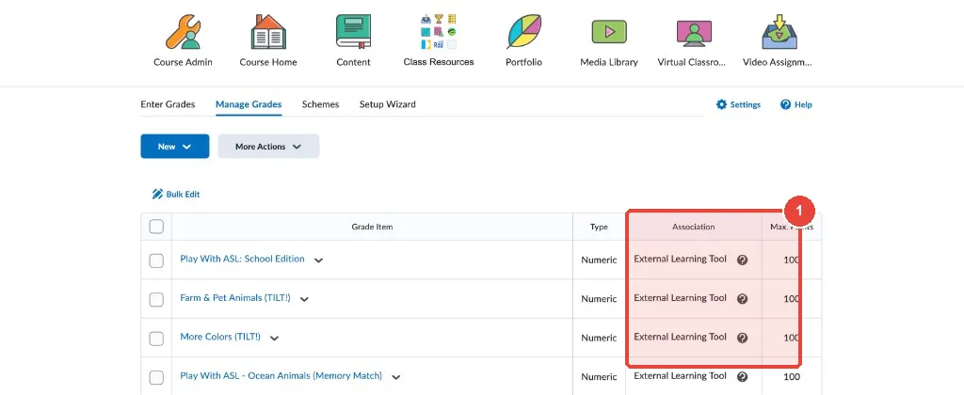Viewport: 964px width, 395px height.
Task: Open the chevron menu for Ocean Animals item
Action: tap(396, 377)
